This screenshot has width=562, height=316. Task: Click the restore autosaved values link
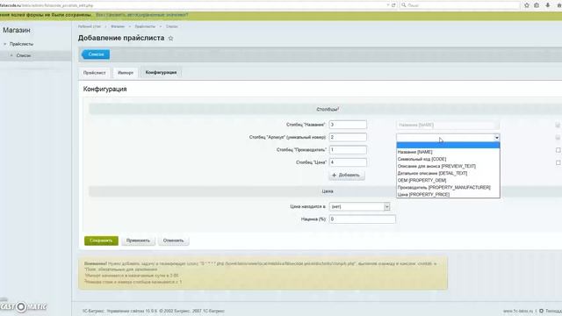(141, 15)
